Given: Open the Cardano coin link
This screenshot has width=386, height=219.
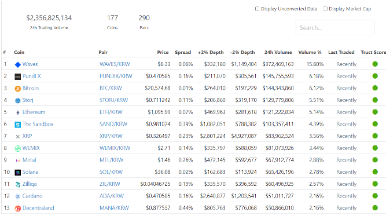Looking at the screenshot, I should point(32,196).
